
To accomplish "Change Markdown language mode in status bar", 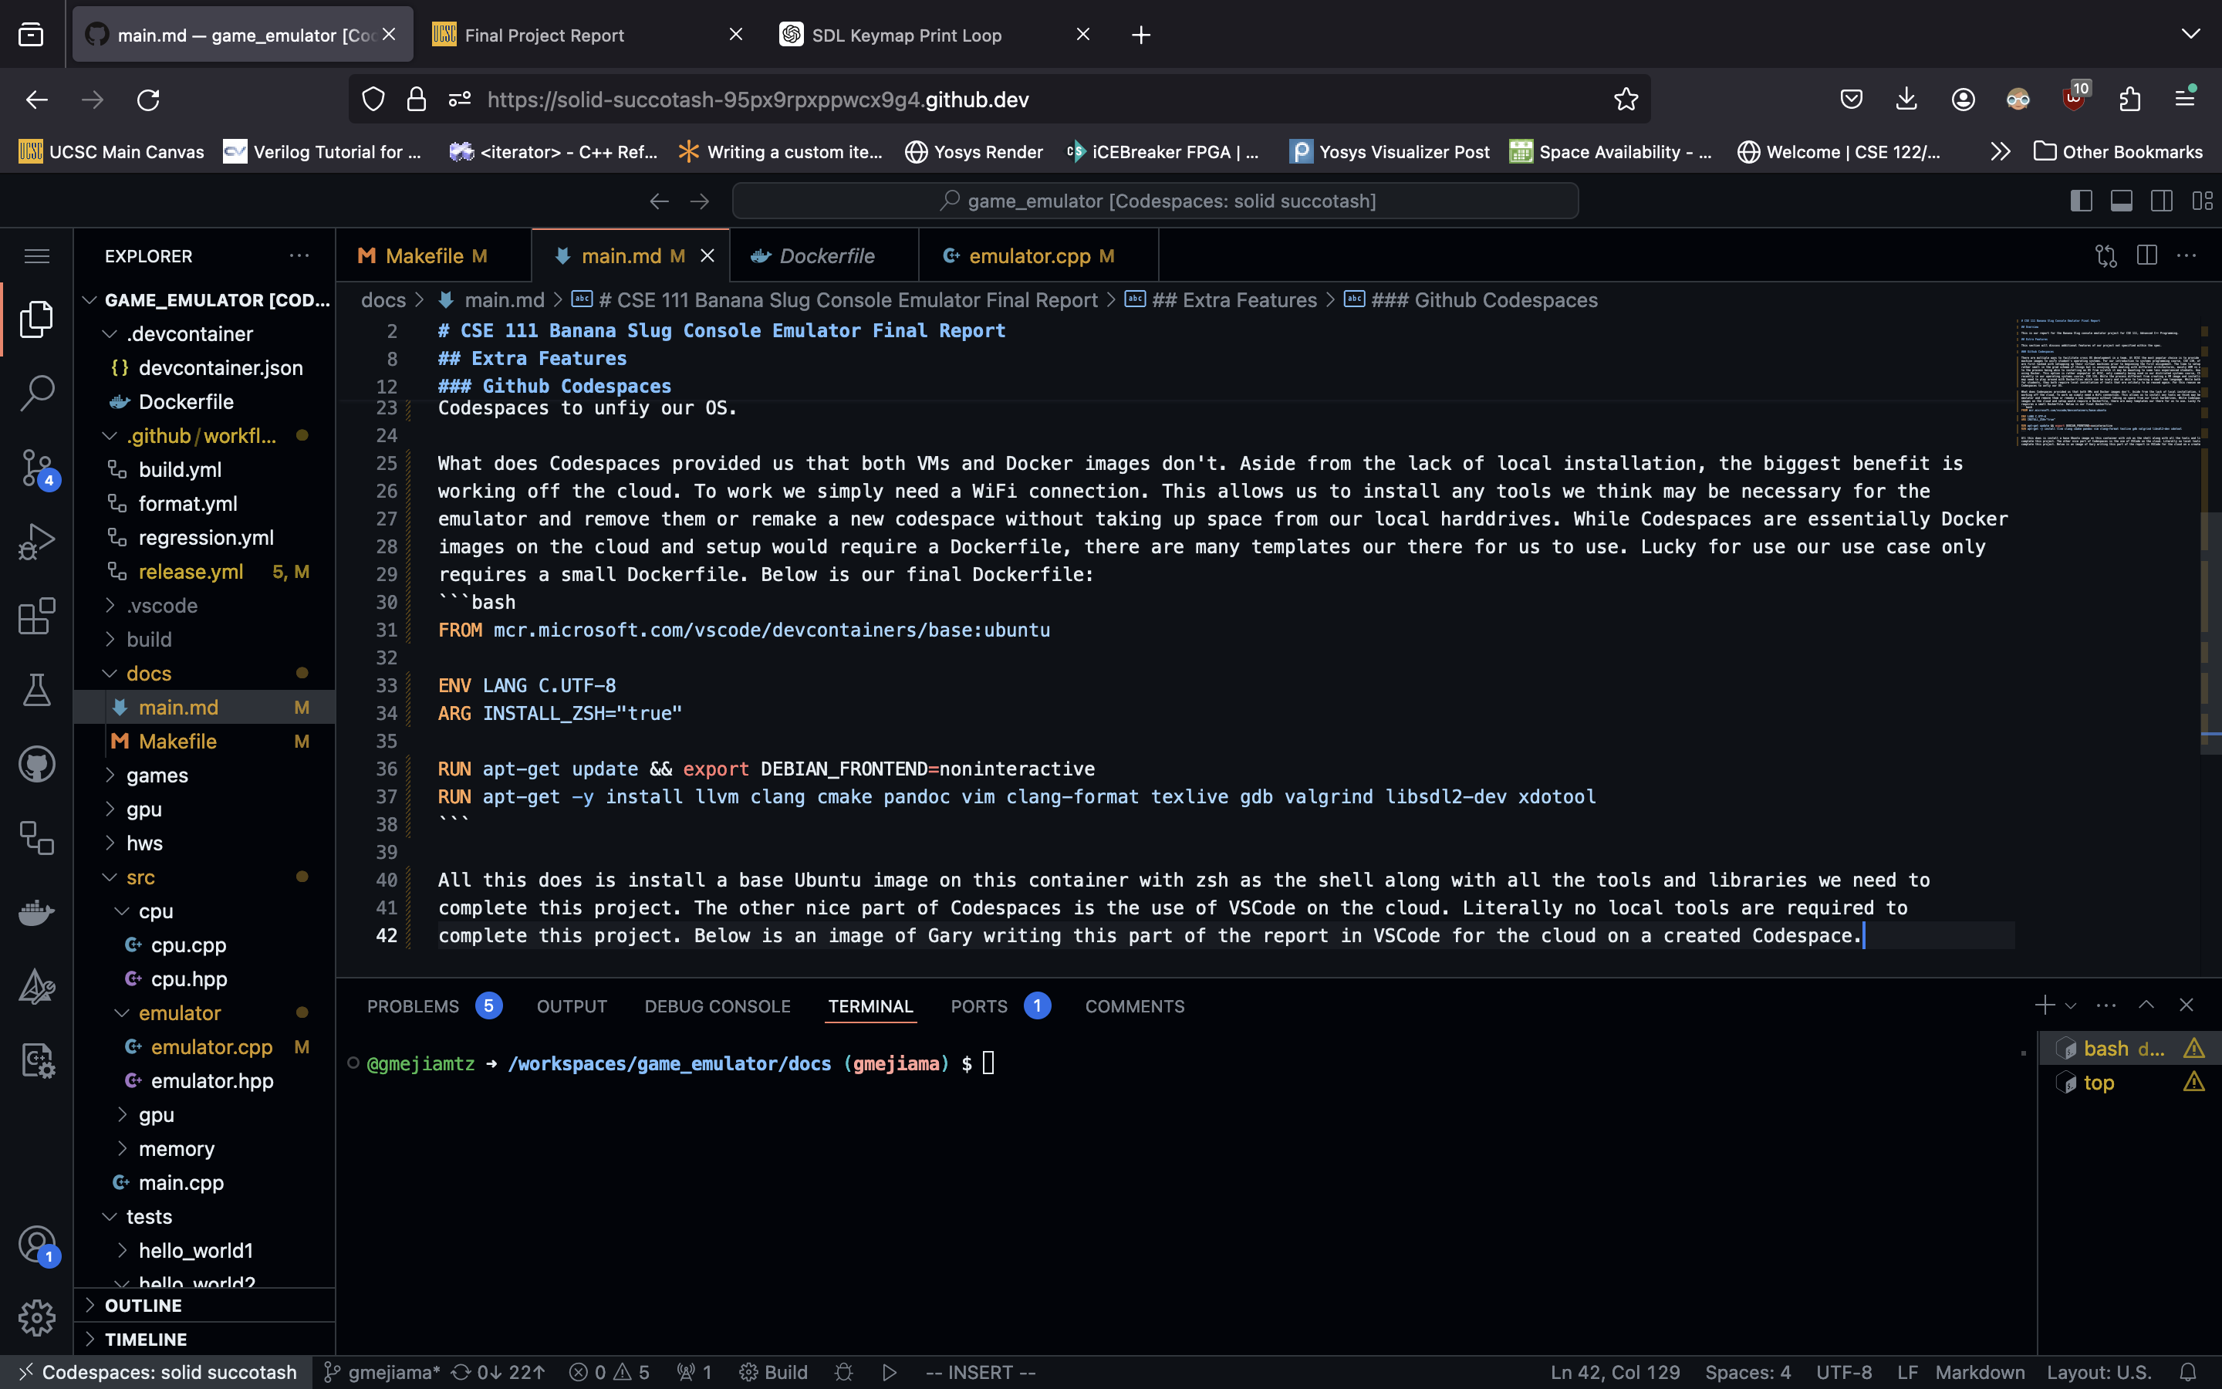I will coord(1980,1371).
